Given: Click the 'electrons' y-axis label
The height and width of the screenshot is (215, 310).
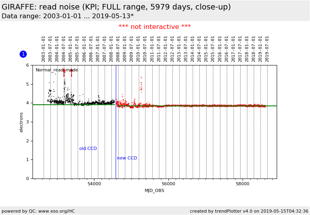Looking at the screenshot, I should pos(22,122).
